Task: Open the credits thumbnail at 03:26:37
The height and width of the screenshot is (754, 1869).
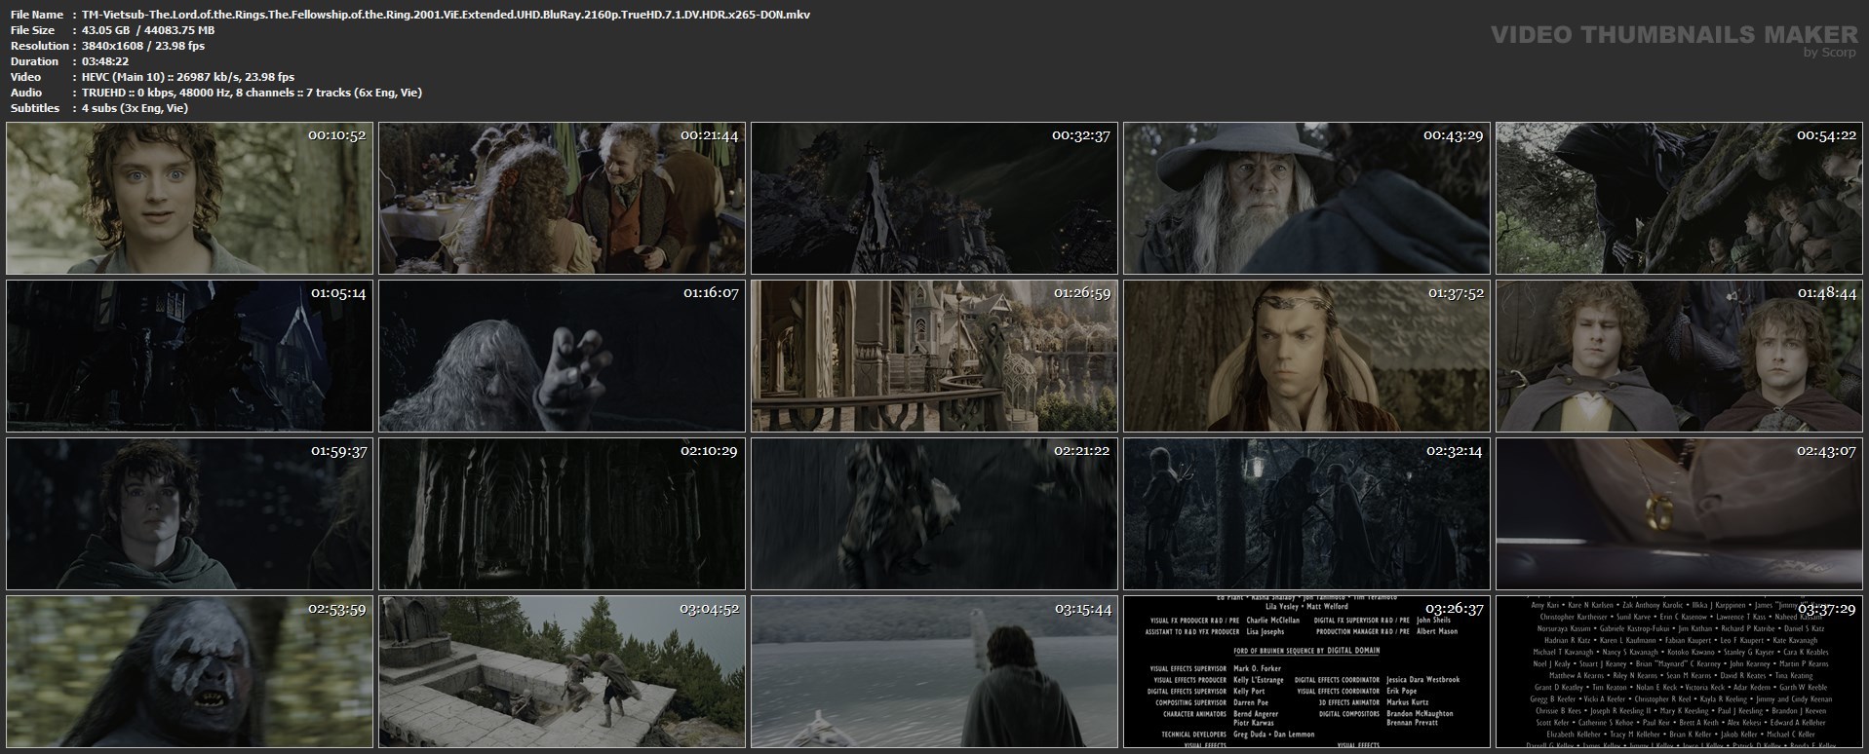Action: pos(1306,672)
